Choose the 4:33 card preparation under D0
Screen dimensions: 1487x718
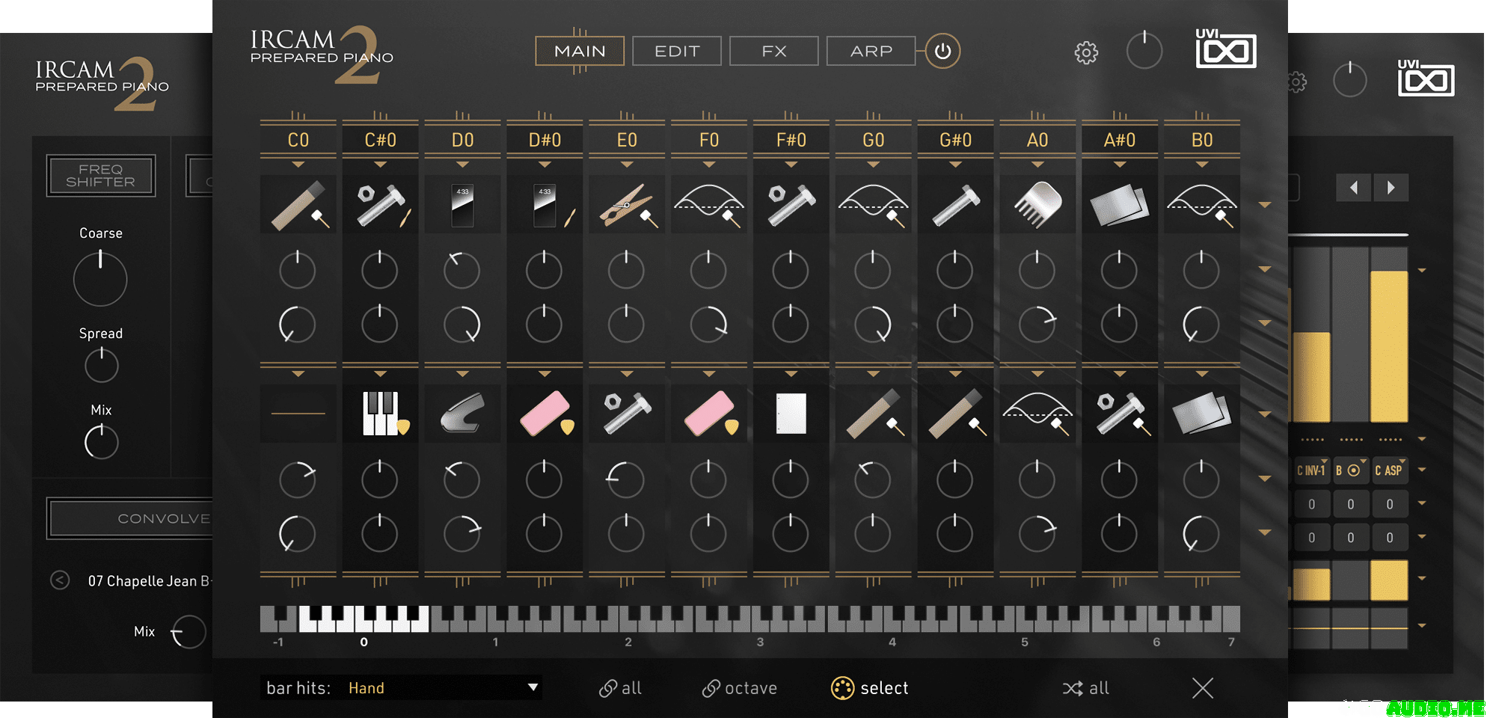pyautogui.click(x=462, y=204)
